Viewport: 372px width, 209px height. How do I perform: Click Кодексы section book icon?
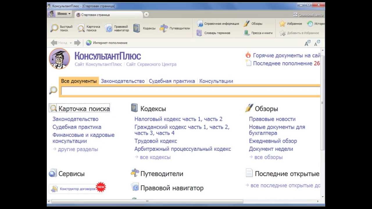[x=134, y=108]
